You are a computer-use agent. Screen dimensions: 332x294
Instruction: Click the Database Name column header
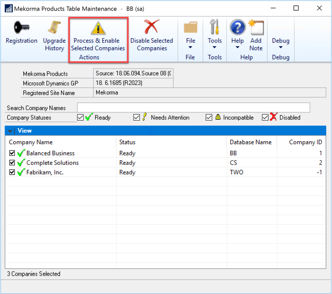251,142
